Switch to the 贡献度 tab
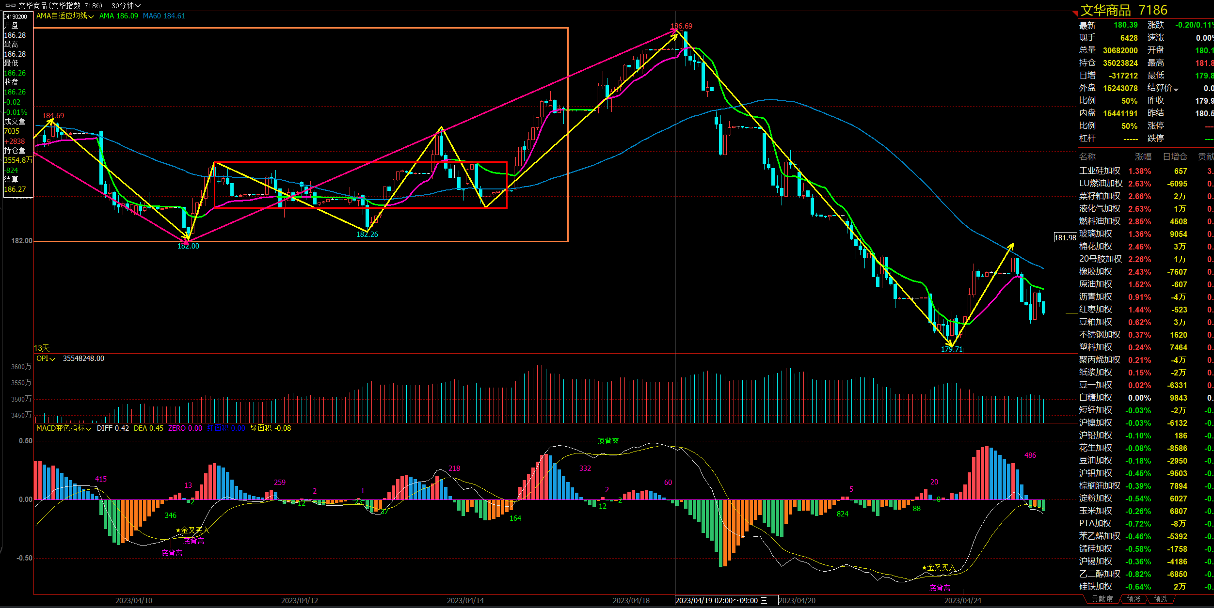 (1102, 599)
